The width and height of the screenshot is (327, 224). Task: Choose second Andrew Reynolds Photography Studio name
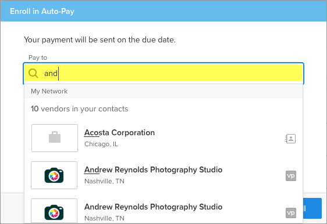point(153,207)
